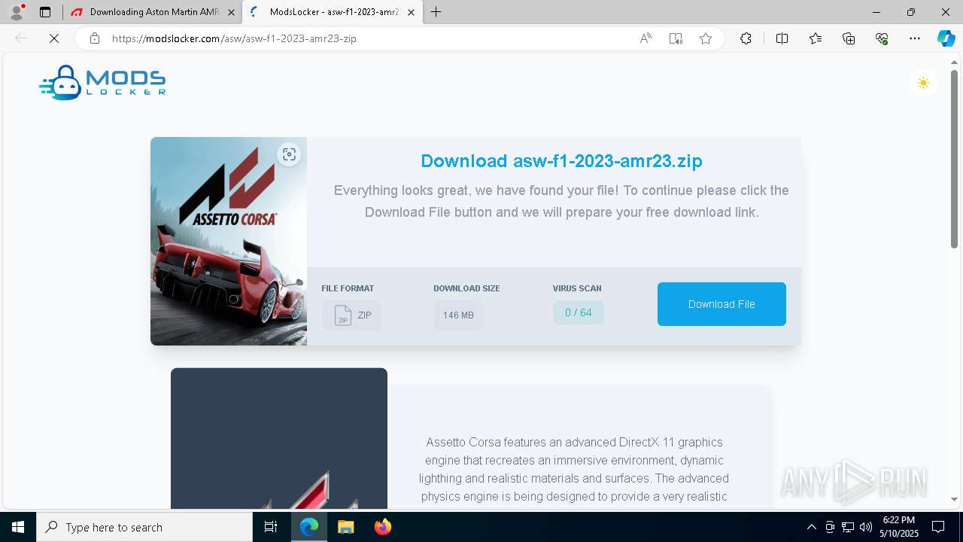
Task: Open the notification center
Action: (938, 527)
